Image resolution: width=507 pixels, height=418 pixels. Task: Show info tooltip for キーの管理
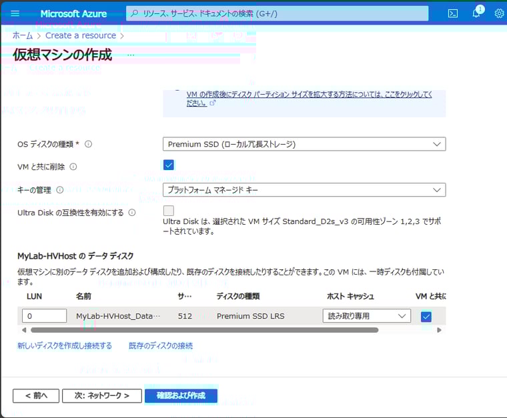pos(60,190)
